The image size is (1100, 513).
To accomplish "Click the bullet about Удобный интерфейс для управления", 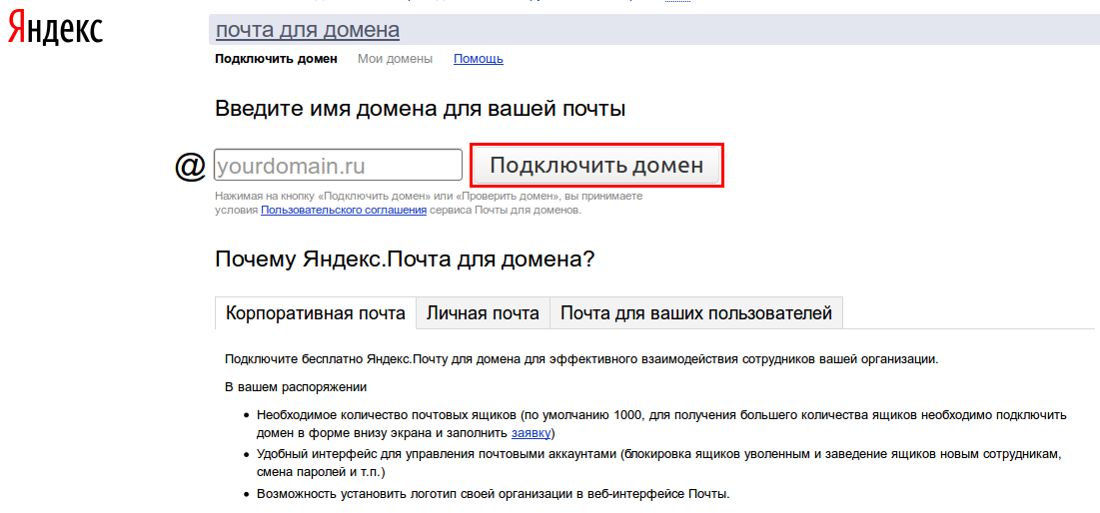I will pyautogui.click(x=660, y=462).
